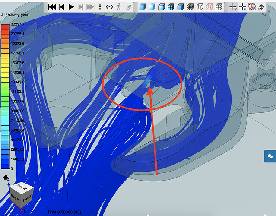Click the rotate-about-axis icon
This screenshot has width=276, height=216.
coord(252,7)
